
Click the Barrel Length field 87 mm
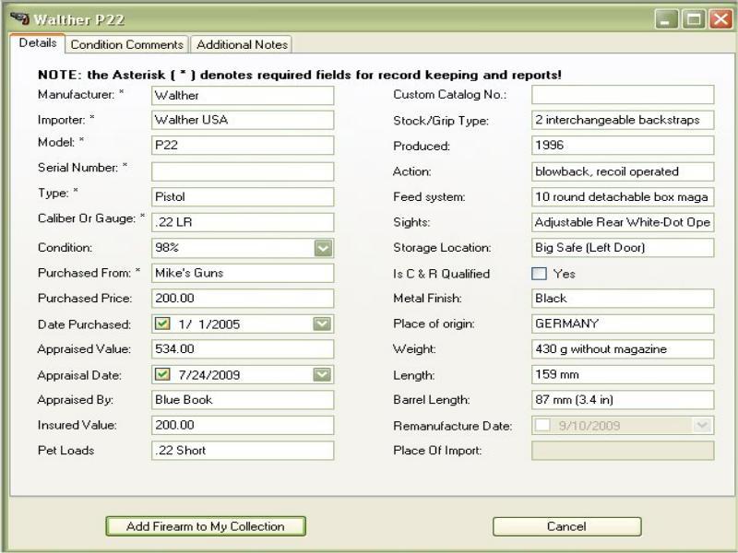pos(623,400)
